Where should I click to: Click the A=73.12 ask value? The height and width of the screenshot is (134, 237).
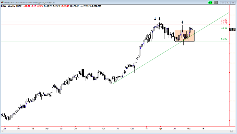(56, 6)
